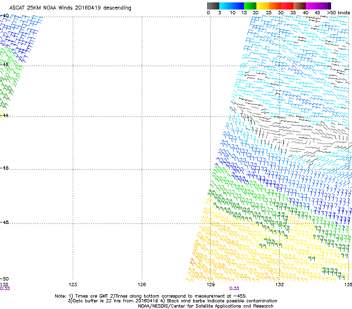Select the '35' legend scale label
The image size is (352, 309).
(x=293, y=13)
